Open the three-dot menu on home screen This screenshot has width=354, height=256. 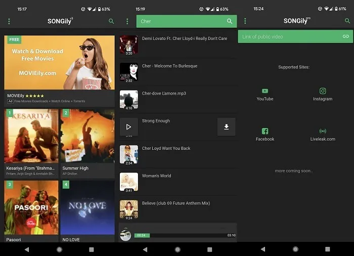(x=9, y=21)
